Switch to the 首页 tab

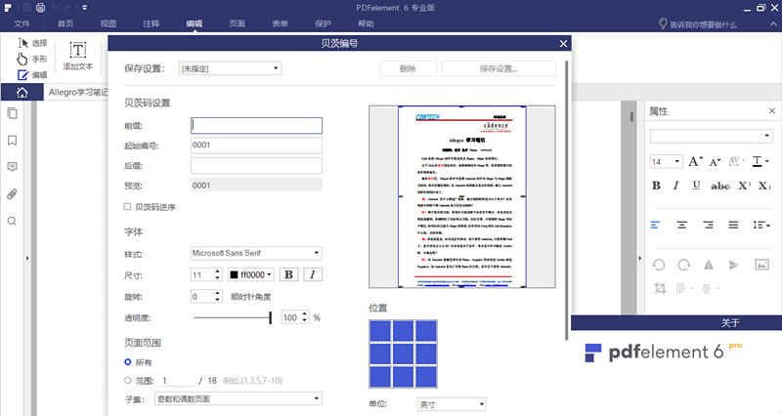click(65, 23)
